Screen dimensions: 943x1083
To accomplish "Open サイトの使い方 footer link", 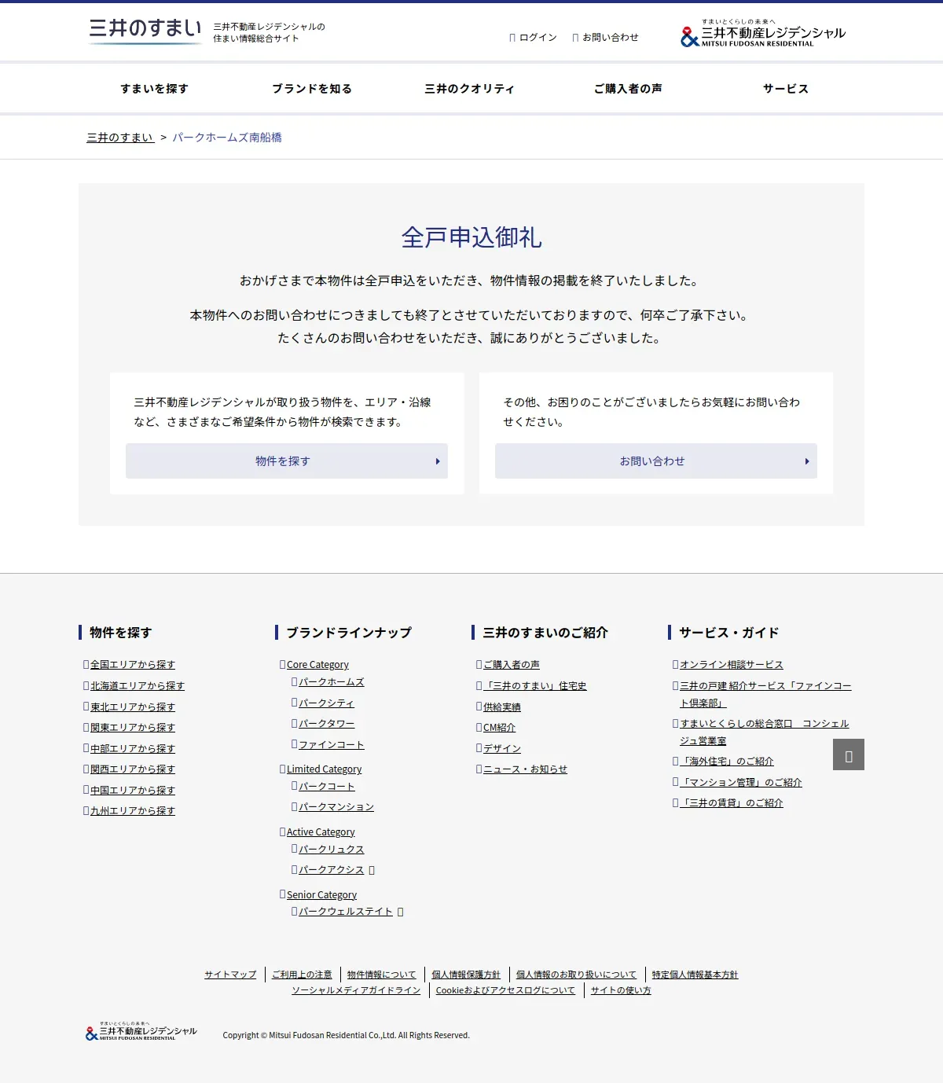I will click(x=621, y=990).
